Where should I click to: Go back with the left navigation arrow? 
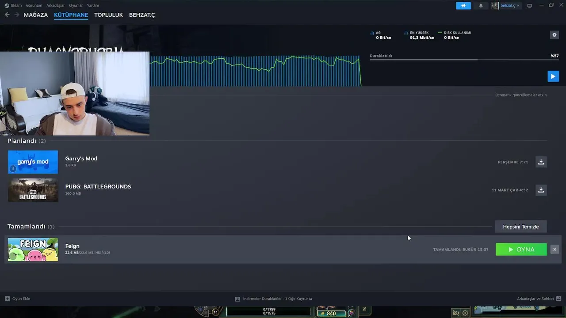[7, 15]
